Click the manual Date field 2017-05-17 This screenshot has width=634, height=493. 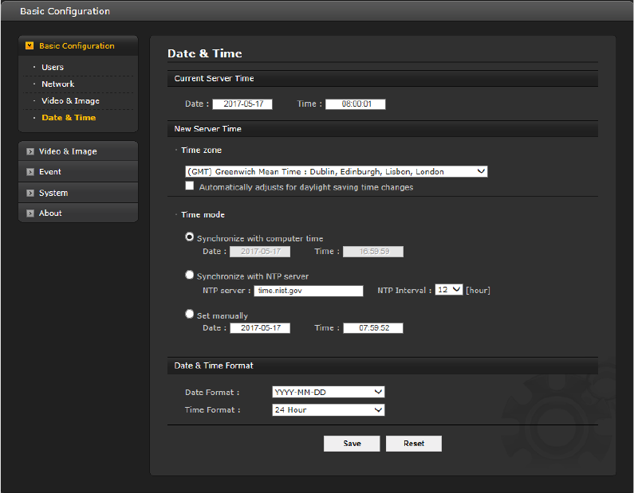click(x=260, y=328)
